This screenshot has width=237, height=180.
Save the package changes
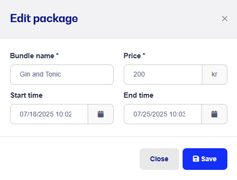pyautogui.click(x=205, y=159)
